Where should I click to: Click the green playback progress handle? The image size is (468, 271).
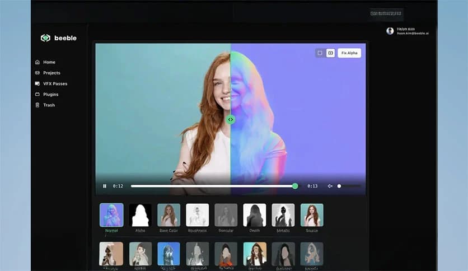tap(295, 186)
